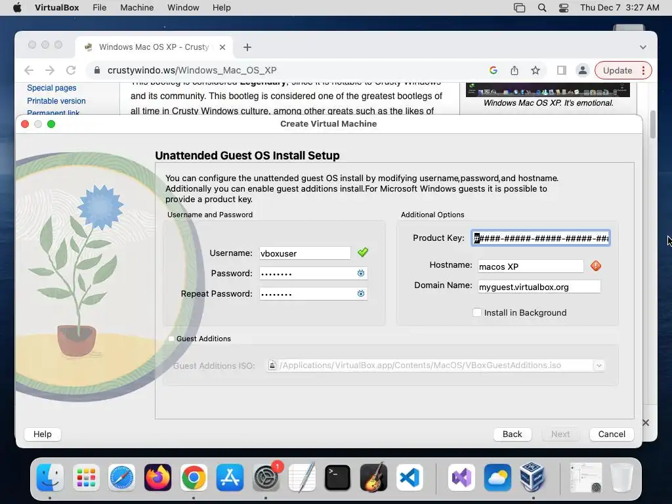The height and width of the screenshot is (504, 672).
Task: Click the Hostname field
Action: coord(530,266)
